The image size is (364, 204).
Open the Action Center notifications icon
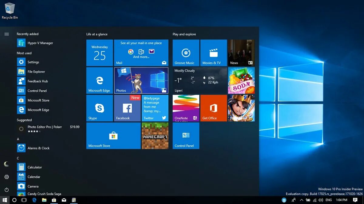355,200
